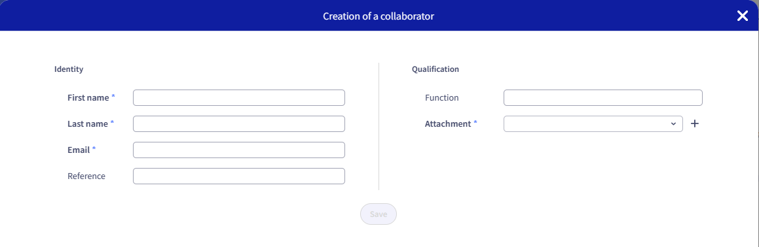
Task: Focus the First name input field
Action: (x=239, y=97)
